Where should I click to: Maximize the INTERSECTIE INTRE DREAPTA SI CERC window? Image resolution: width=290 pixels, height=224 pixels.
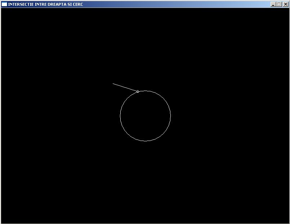279,4
